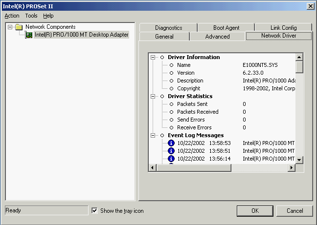The height and width of the screenshot is (225, 317).
Task: Click the vertical scrollbar down arrow
Action: click(299, 160)
